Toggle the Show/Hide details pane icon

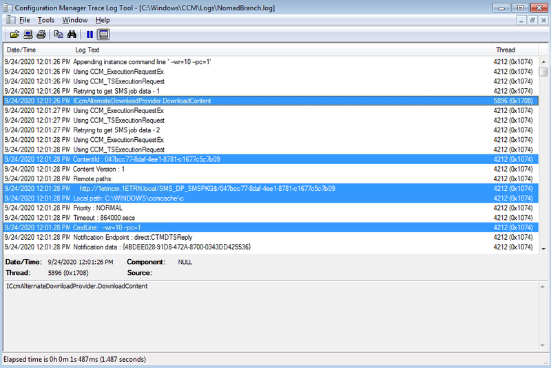coord(103,34)
